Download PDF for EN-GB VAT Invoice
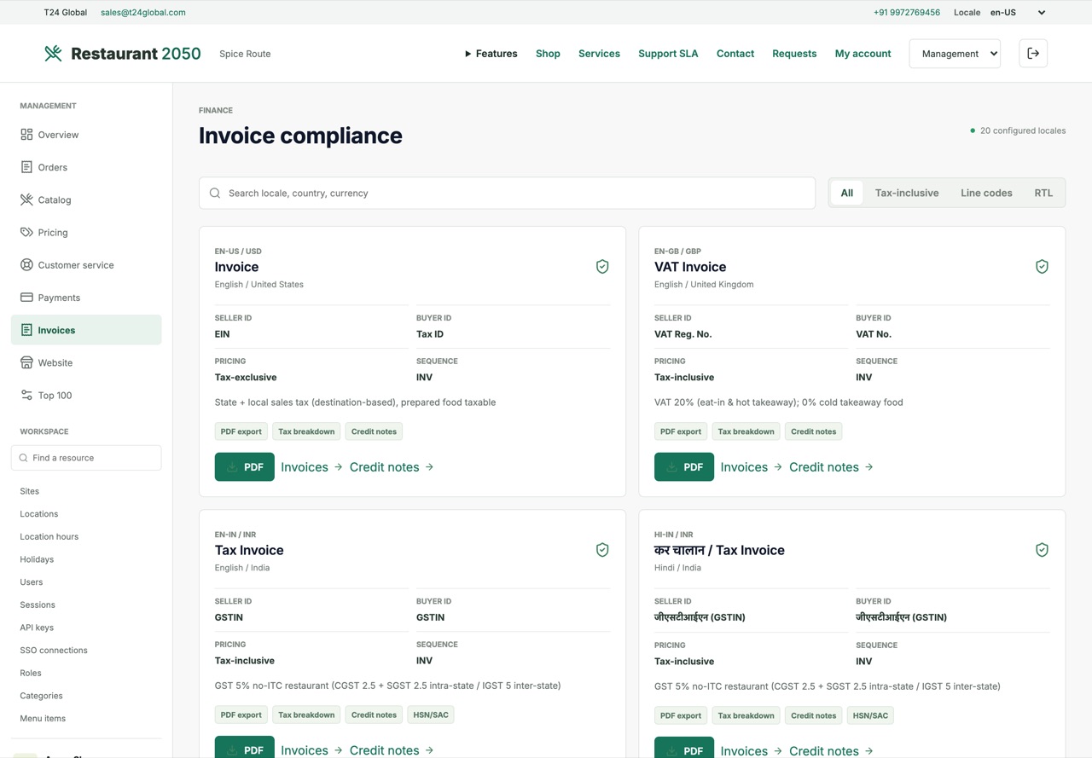The height and width of the screenshot is (758, 1092). pyautogui.click(x=684, y=467)
